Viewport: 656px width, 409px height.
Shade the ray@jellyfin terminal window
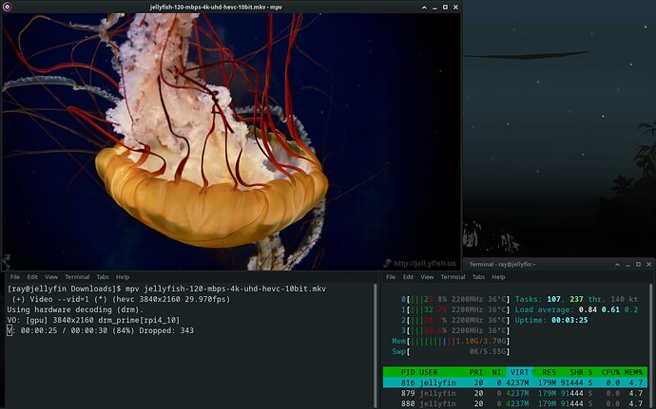(x=618, y=265)
